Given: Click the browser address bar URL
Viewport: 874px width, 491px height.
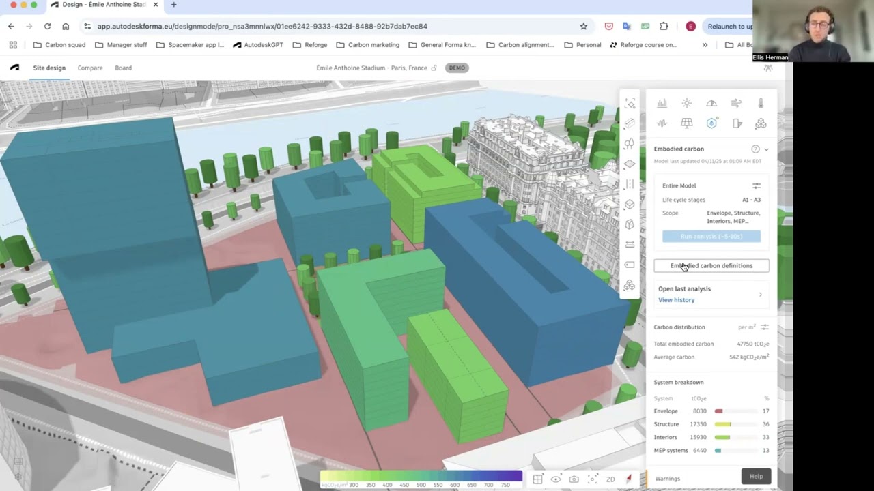Looking at the screenshot, I should click(x=262, y=26).
